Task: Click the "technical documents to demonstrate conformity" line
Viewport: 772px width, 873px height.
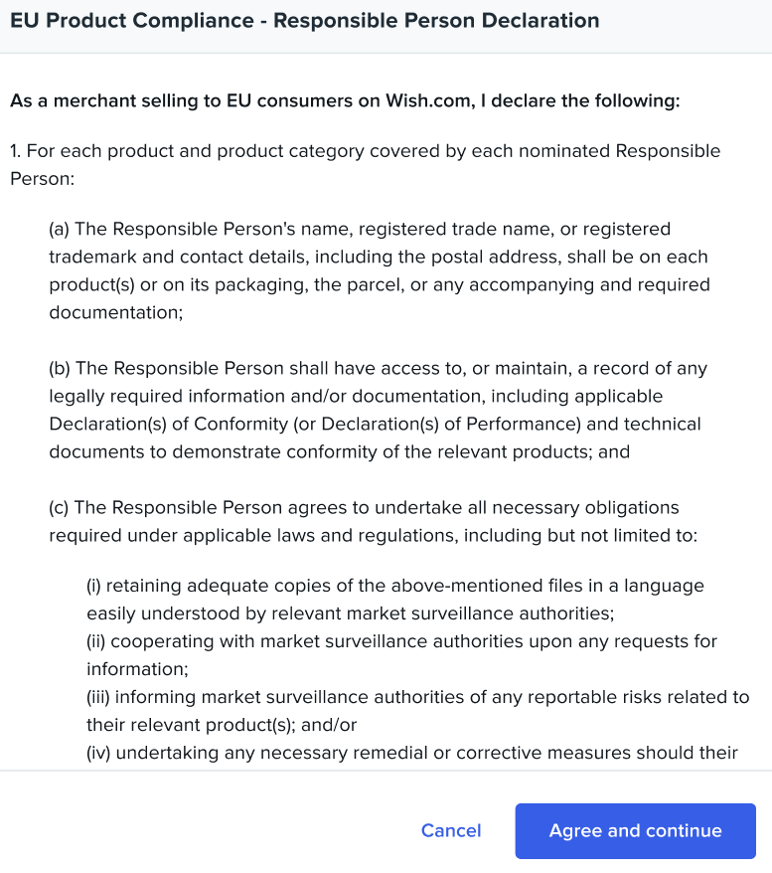Action: tap(338, 451)
